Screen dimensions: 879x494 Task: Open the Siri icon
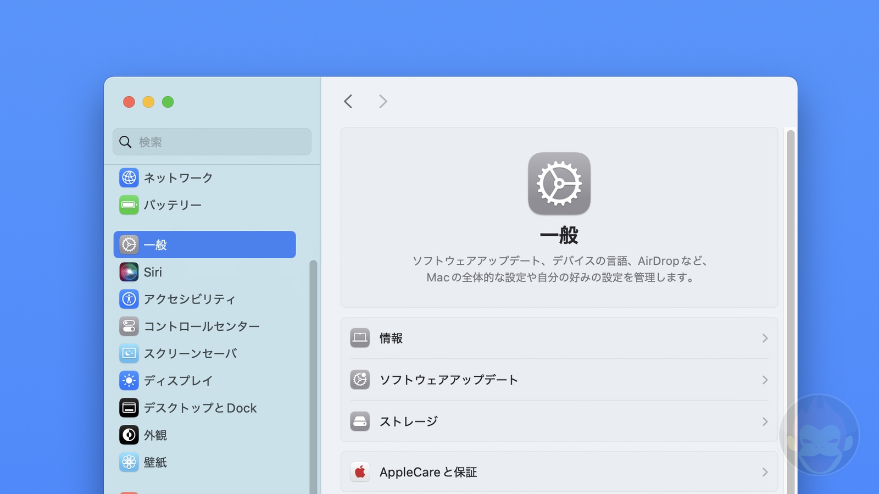coord(129,272)
